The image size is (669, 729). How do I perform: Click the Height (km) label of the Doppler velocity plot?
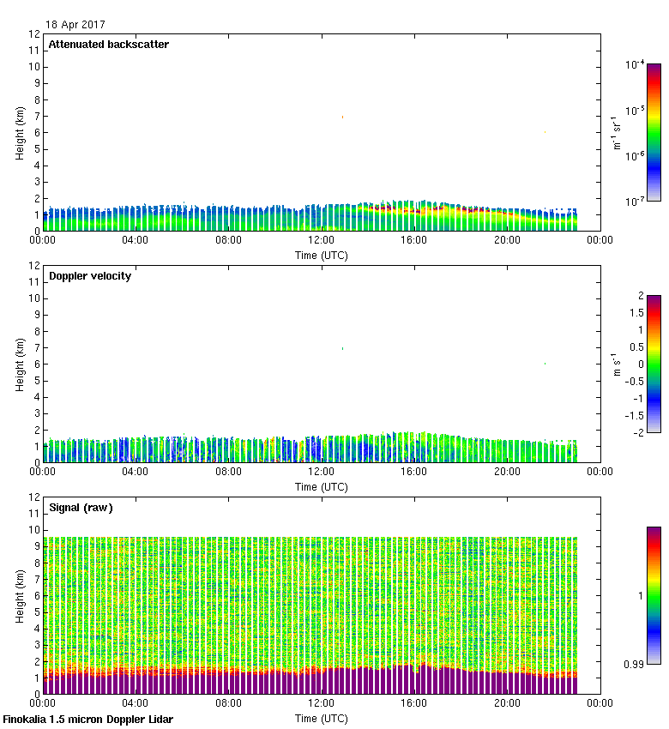tap(21, 364)
